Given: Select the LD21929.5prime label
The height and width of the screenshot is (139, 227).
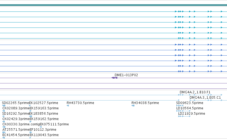Looking at the screenshot, I should (x=192, y=114).
